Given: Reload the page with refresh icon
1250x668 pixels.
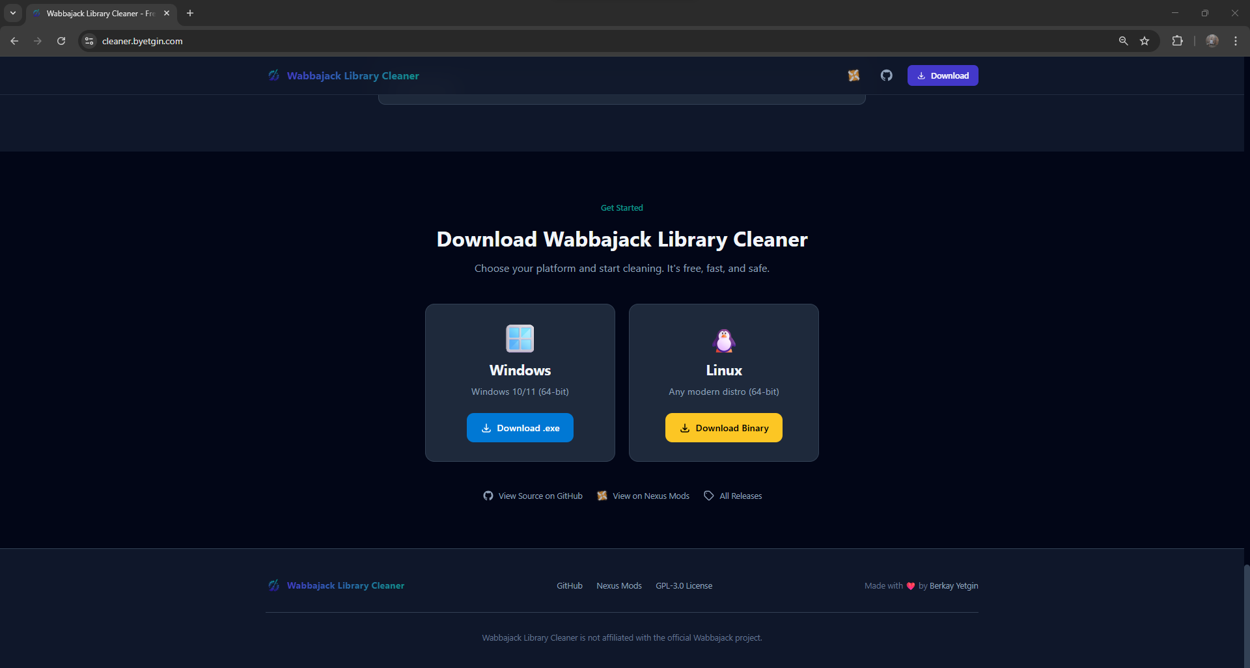Looking at the screenshot, I should pyautogui.click(x=61, y=41).
